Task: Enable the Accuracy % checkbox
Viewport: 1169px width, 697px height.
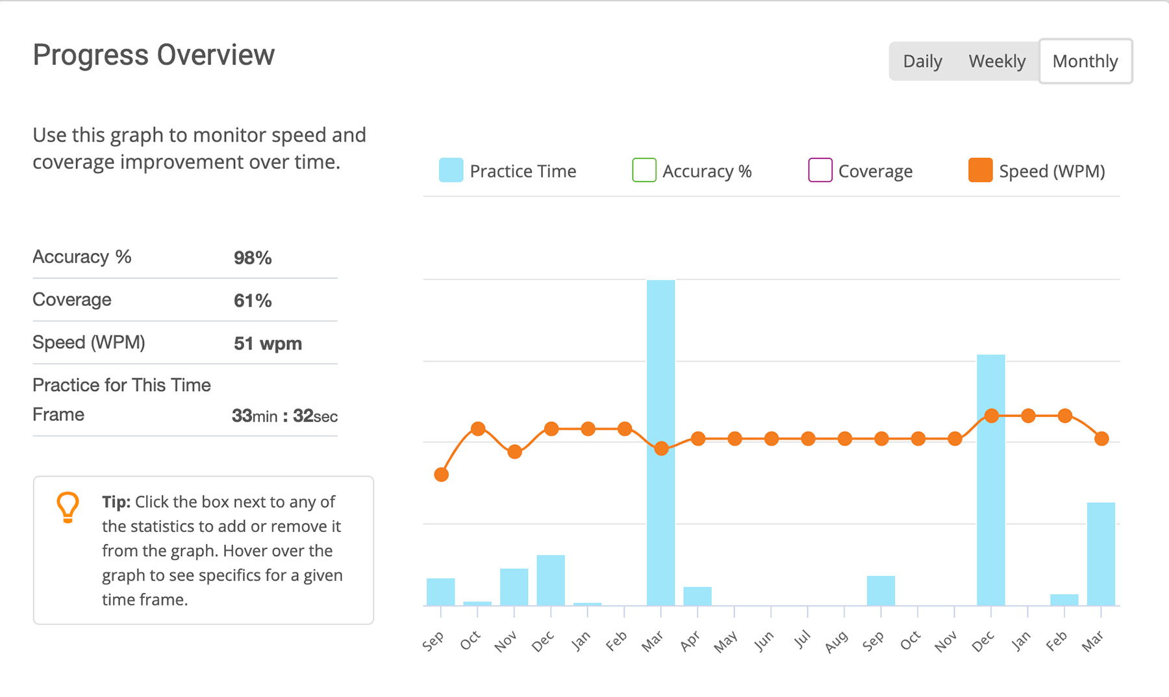Action: coord(644,170)
